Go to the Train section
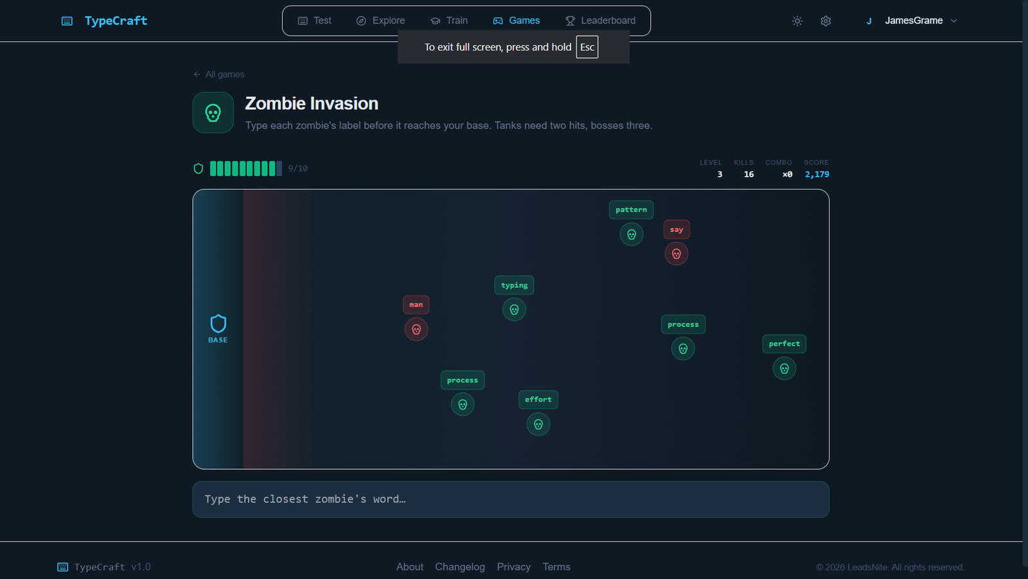 point(449,21)
